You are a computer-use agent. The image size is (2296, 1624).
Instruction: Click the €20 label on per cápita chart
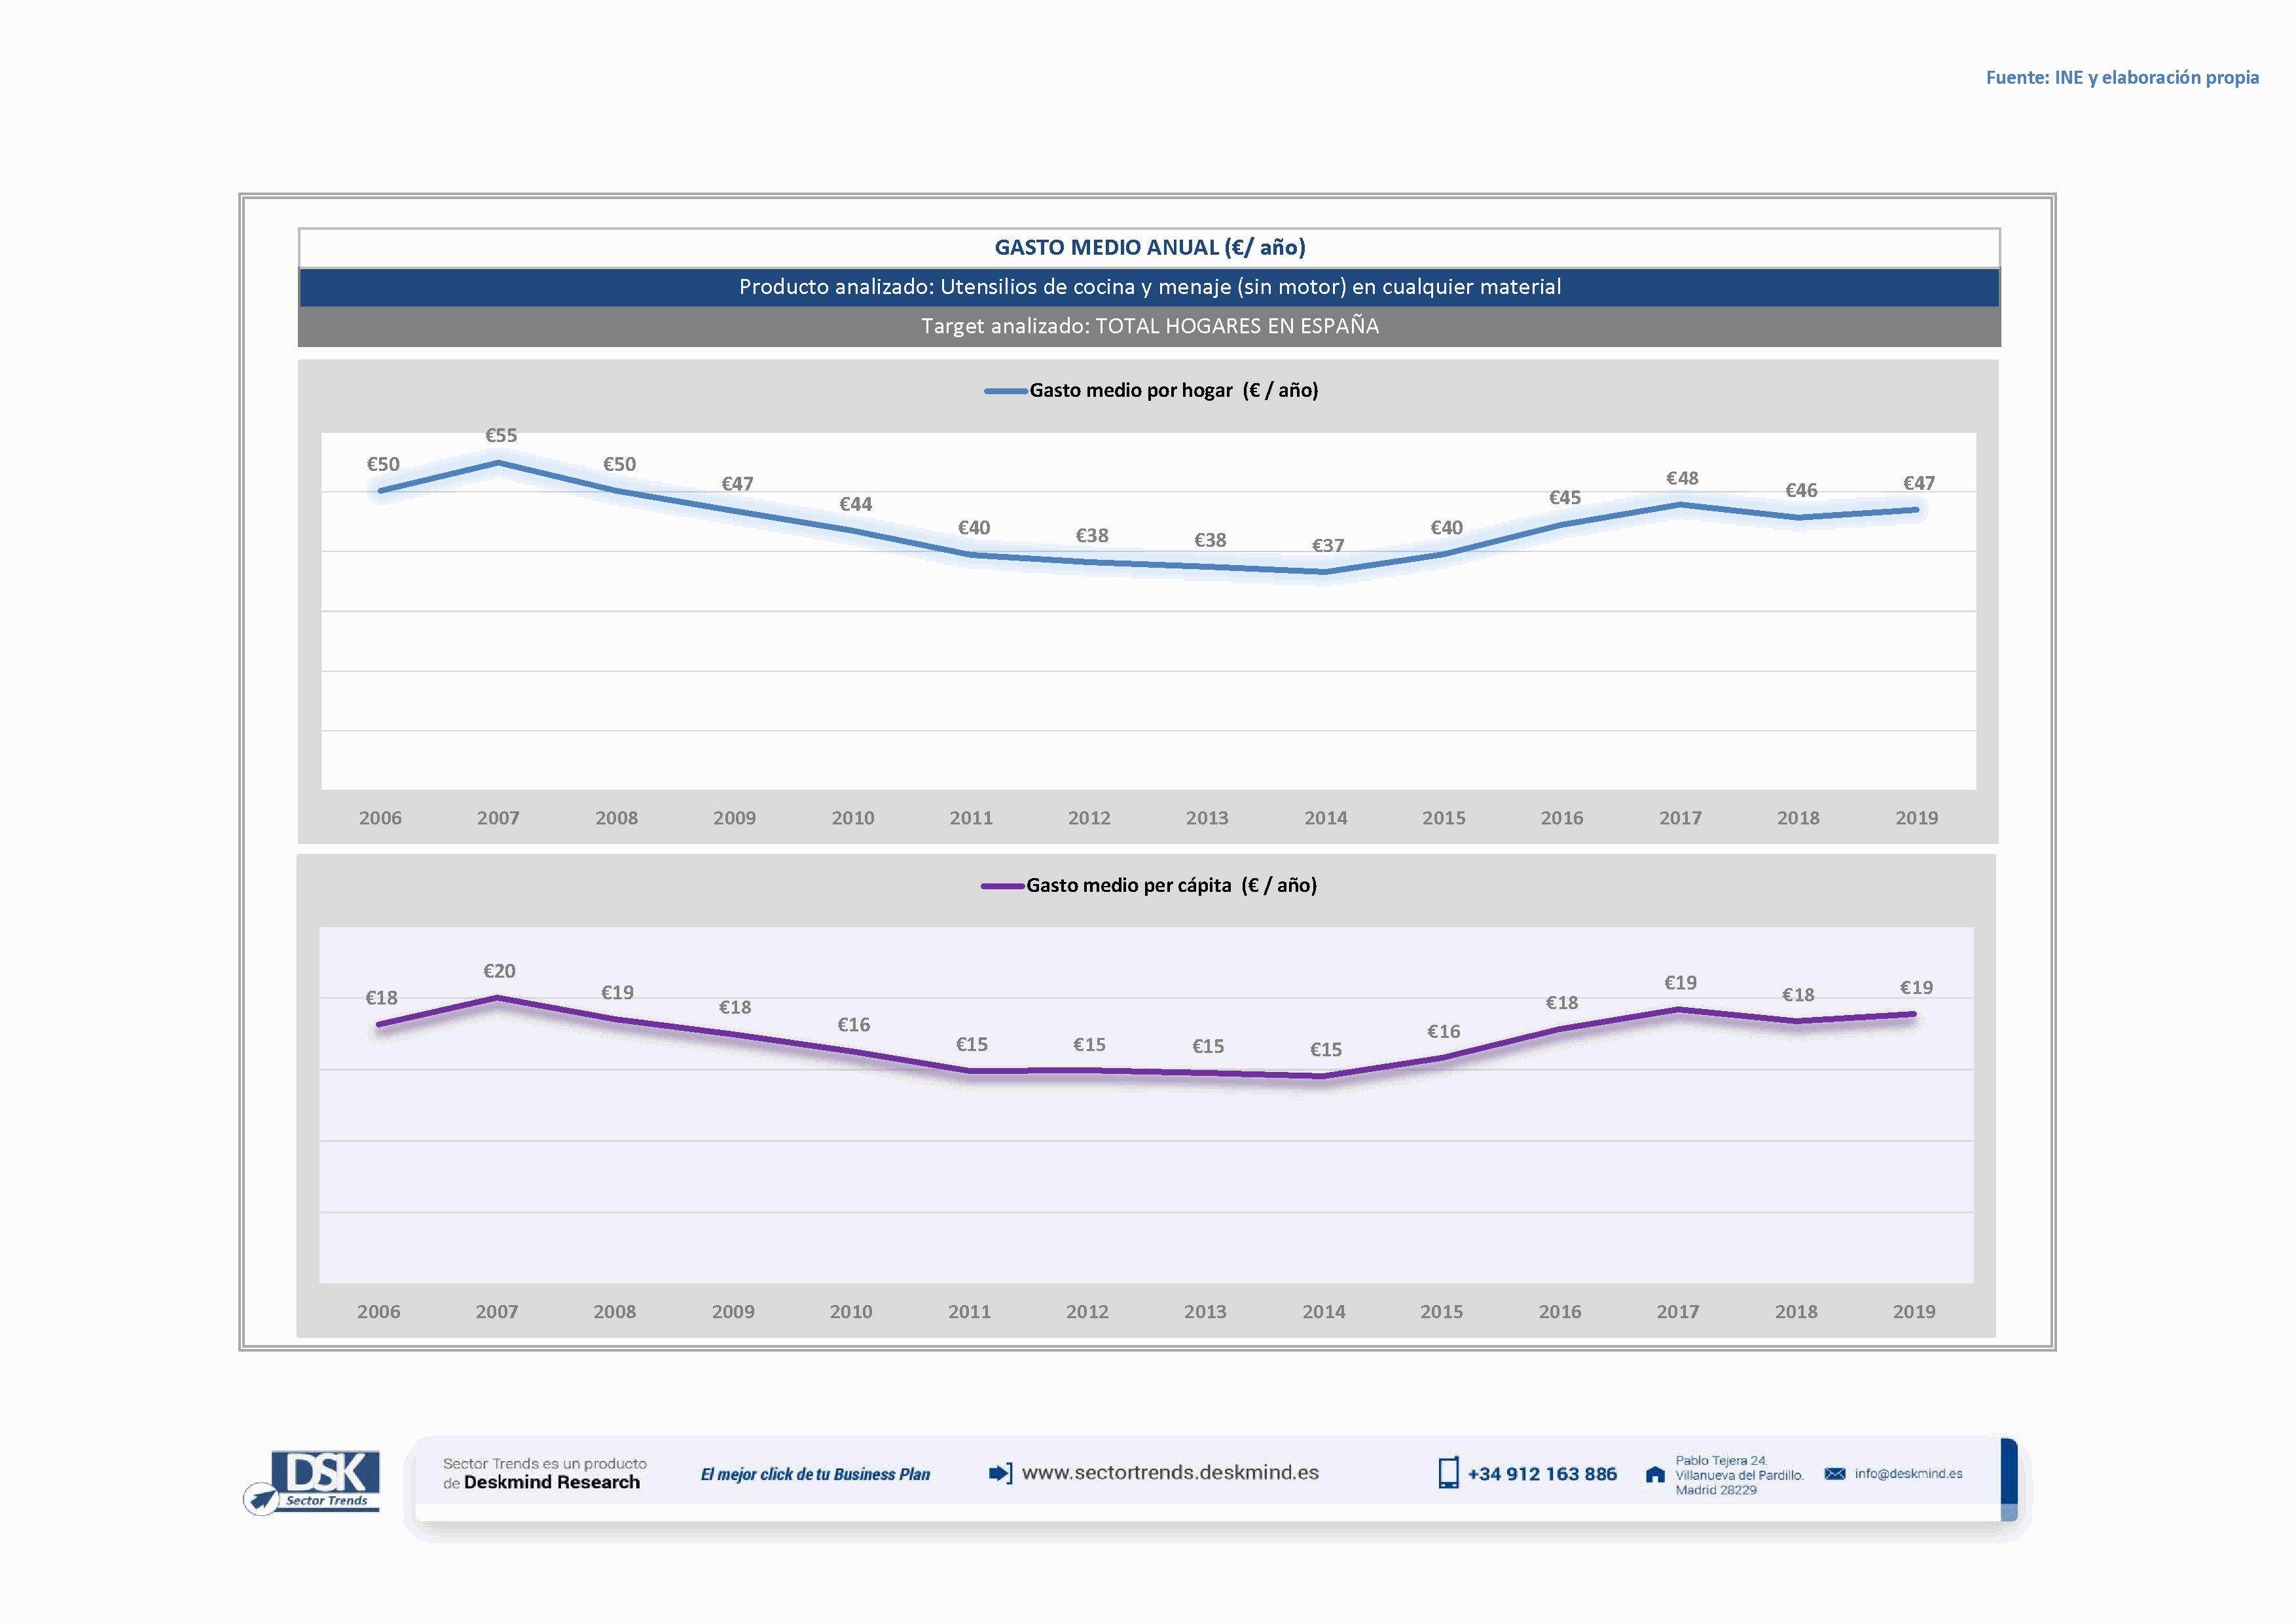(x=499, y=971)
